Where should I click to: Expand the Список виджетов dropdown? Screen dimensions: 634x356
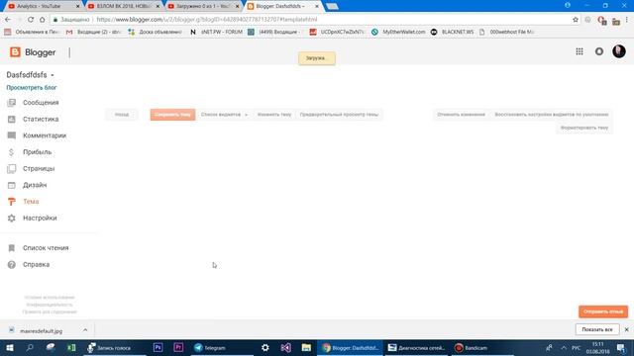point(224,115)
